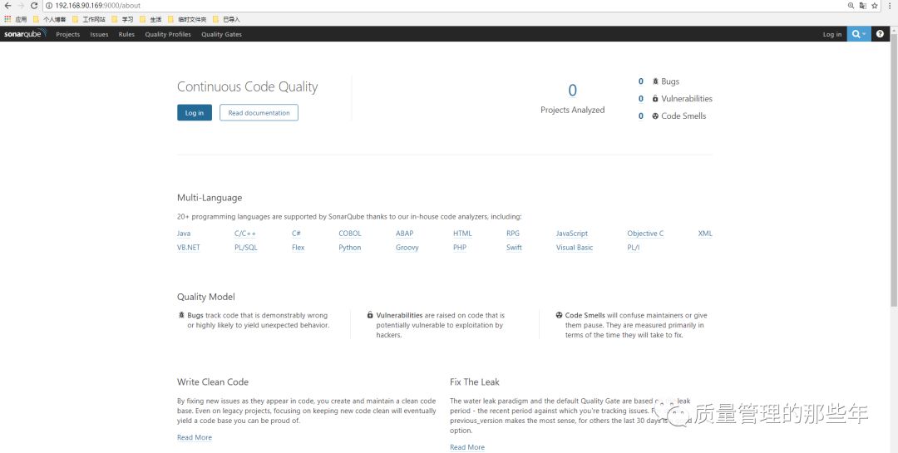Image resolution: width=898 pixels, height=453 pixels.
Task: Open the HTML language link
Action: pyautogui.click(x=463, y=234)
